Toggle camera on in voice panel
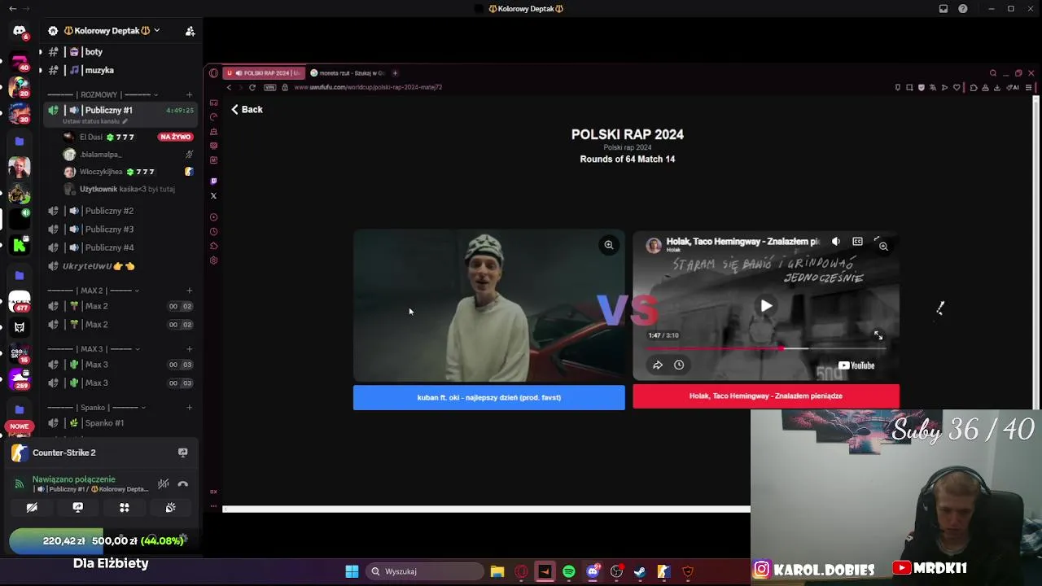Screen dimensions: 1042x586 click(x=32, y=507)
